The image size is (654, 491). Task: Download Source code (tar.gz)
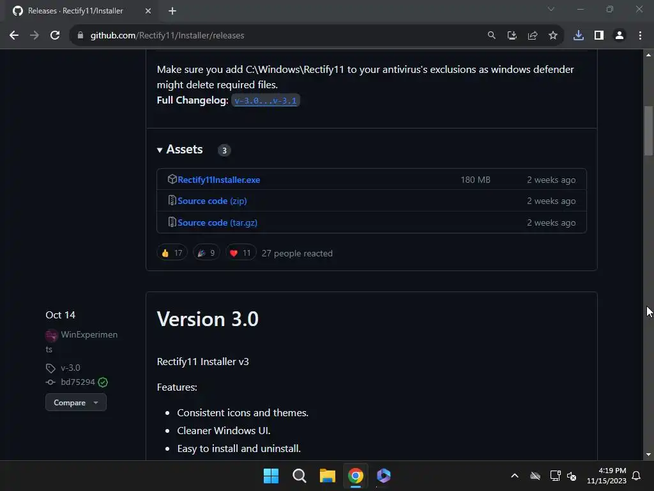[217, 222]
